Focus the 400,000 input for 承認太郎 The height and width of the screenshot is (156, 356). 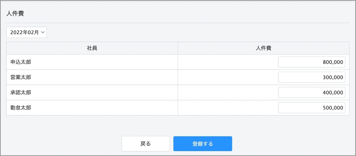pos(312,93)
